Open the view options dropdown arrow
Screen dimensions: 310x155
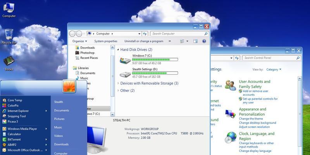[x=187, y=41]
